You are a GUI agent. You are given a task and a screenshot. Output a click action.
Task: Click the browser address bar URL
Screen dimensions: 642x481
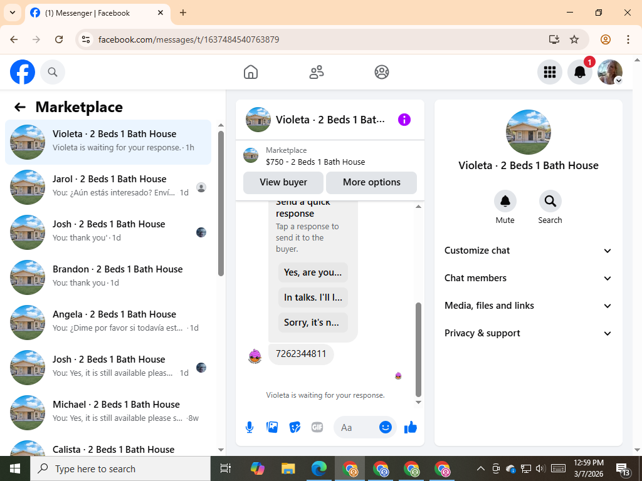(x=189, y=39)
